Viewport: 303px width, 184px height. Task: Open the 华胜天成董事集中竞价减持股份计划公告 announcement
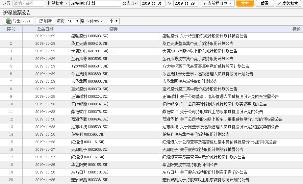[198, 43]
